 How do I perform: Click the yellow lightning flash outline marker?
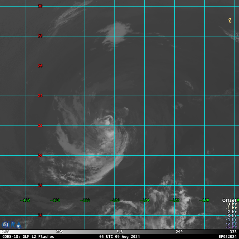pyautogui.click(x=230, y=21)
